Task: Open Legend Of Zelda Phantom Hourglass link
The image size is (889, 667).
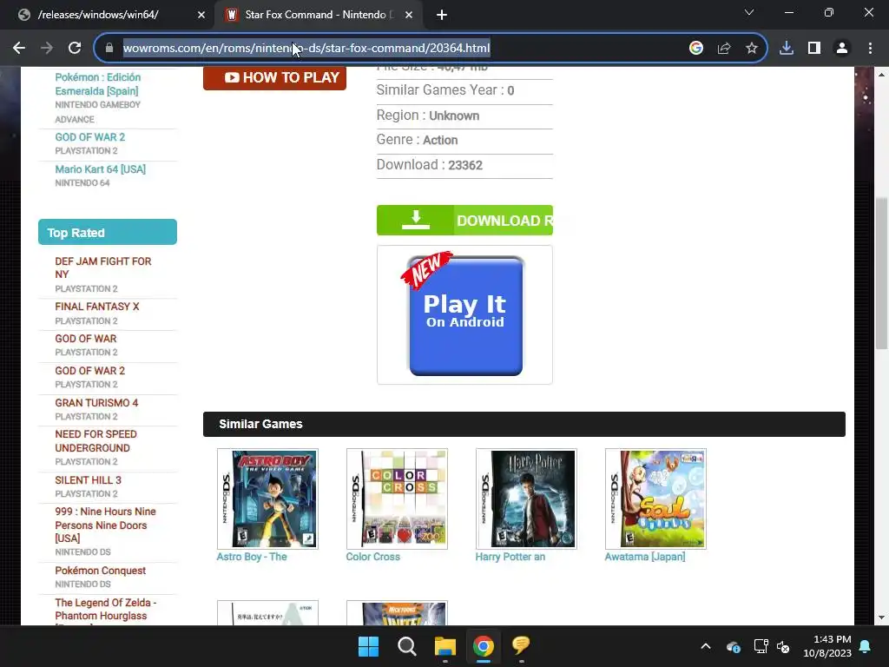Action: 105,609
